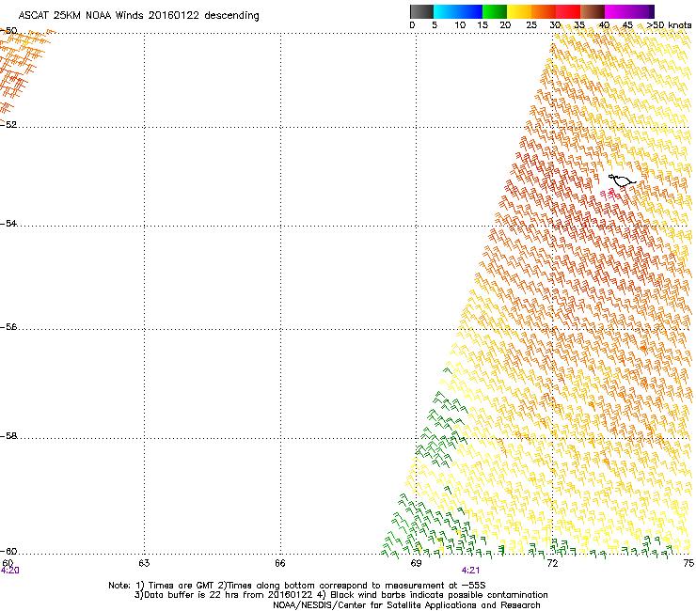The width and height of the screenshot is (696, 611).
Task: Click longitude label '72' on bottom axis
Action: (x=552, y=563)
